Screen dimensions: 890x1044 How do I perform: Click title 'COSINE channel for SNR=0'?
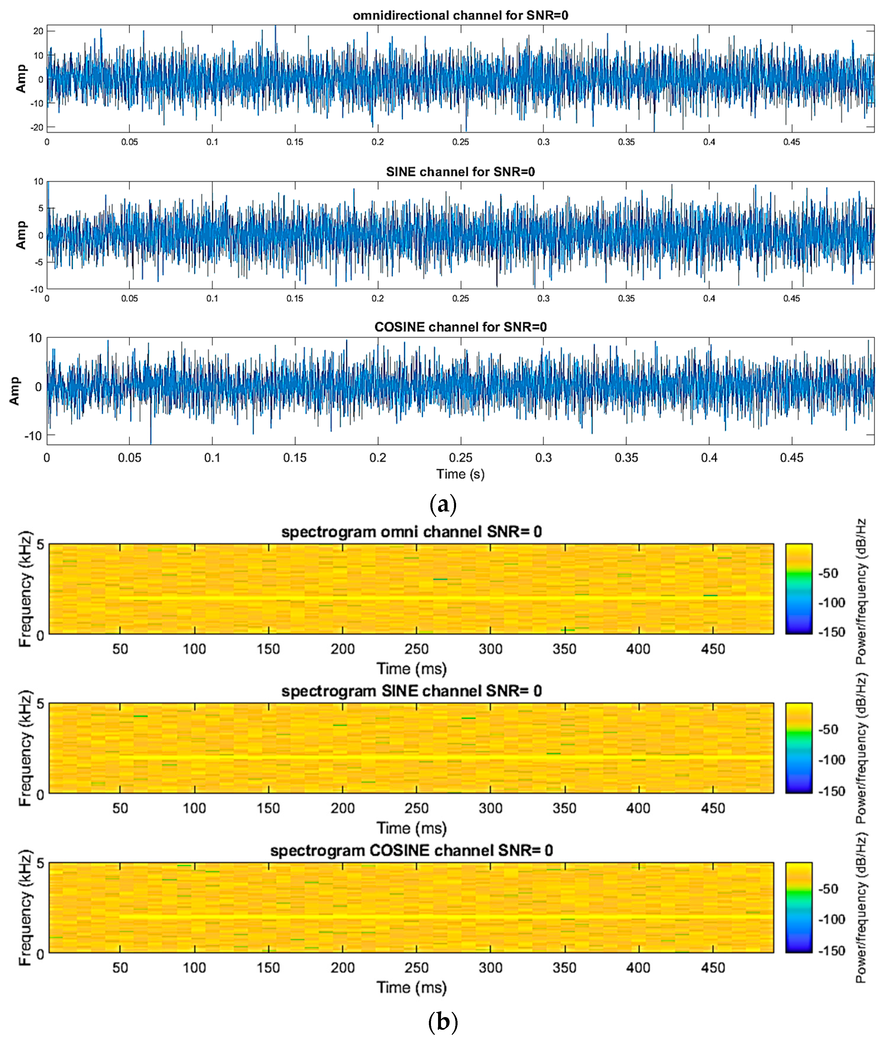click(x=460, y=327)
